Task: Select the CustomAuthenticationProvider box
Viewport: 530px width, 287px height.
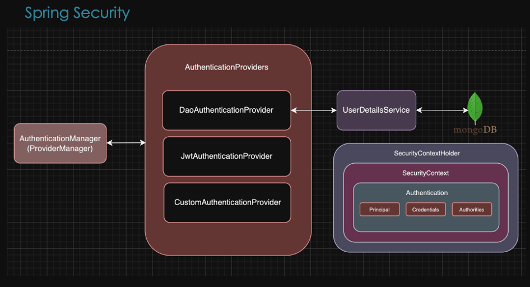Action: tap(227, 202)
